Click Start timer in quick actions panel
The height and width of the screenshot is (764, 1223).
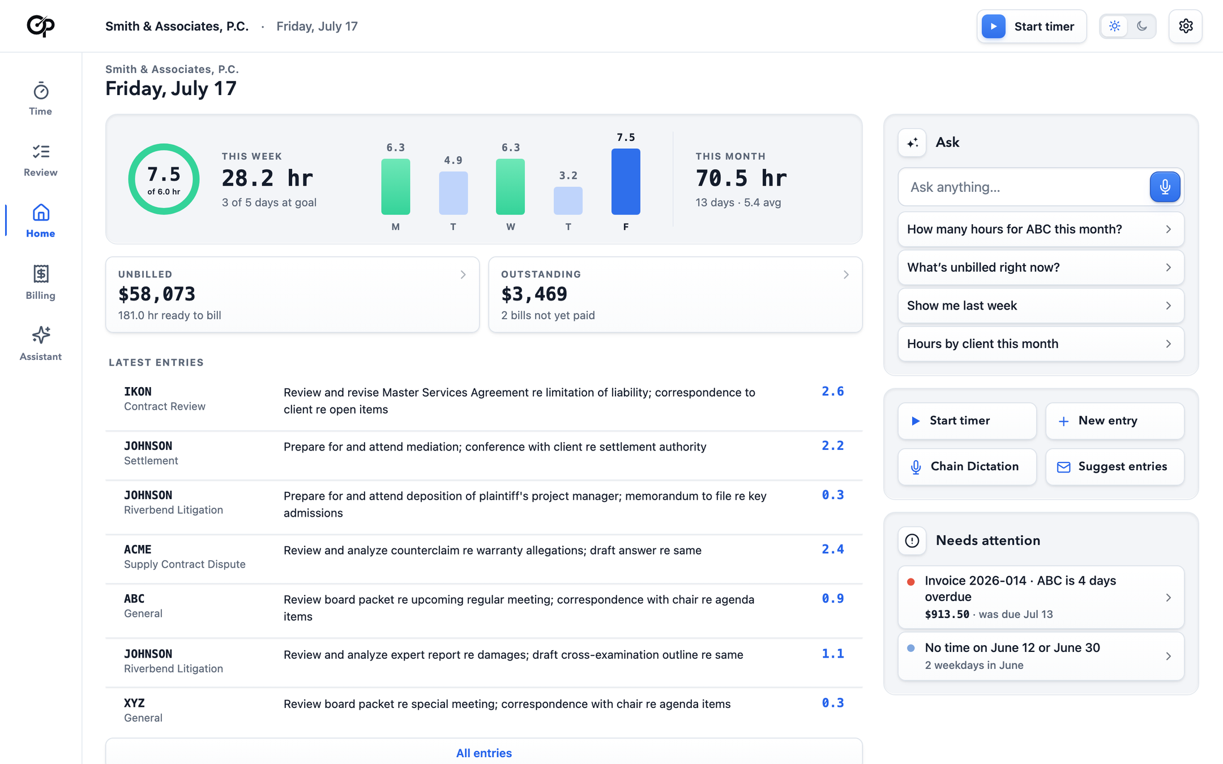967,421
